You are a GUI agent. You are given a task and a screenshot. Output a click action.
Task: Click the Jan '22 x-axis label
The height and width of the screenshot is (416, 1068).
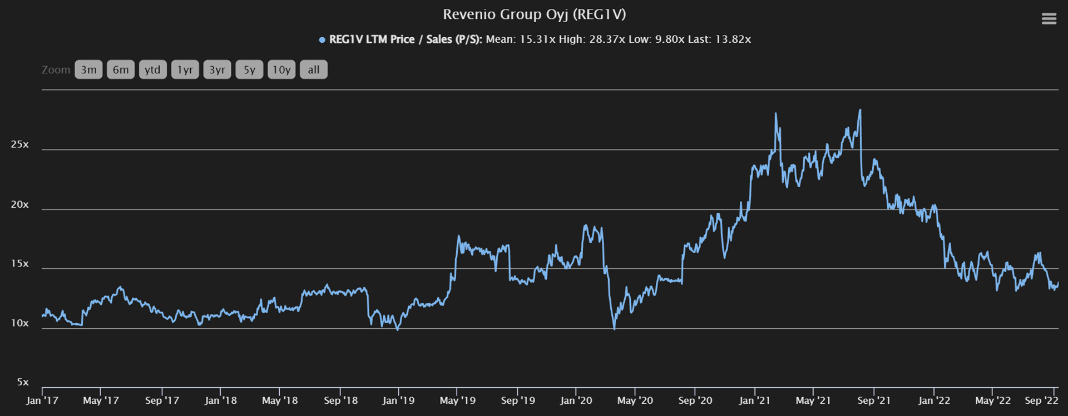tap(934, 400)
